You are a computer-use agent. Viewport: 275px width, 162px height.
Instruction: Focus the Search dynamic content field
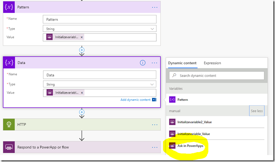pos(216,76)
